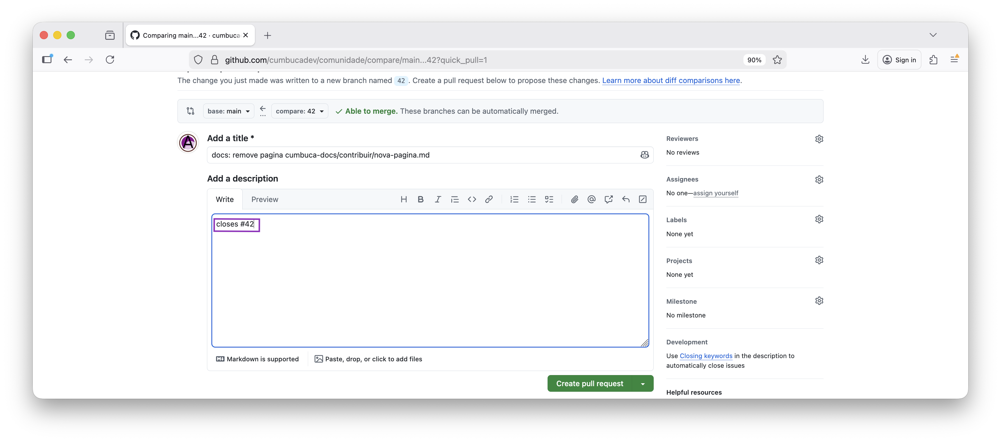1001x442 pixels.
Task: Add a link via toolbar icon
Action: pos(489,199)
